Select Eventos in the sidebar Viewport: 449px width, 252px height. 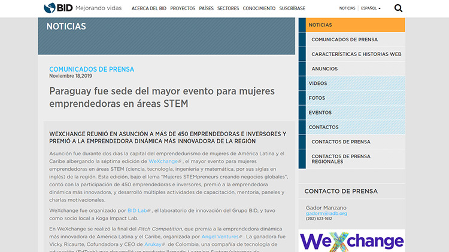(320, 112)
